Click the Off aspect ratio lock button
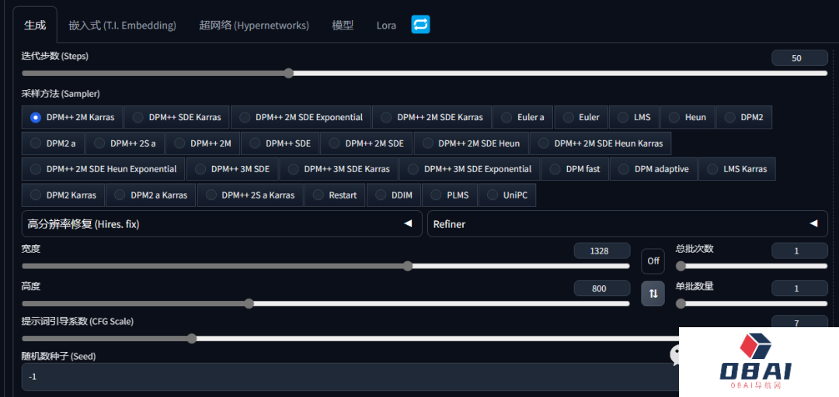The image size is (839, 397). click(x=653, y=261)
